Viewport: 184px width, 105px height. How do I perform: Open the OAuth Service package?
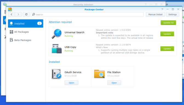(71, 83)
